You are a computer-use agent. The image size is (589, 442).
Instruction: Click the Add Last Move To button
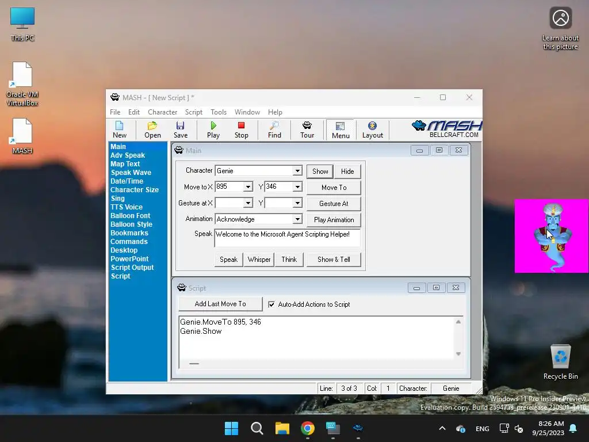pyautogui.click(x=220, y=304)
